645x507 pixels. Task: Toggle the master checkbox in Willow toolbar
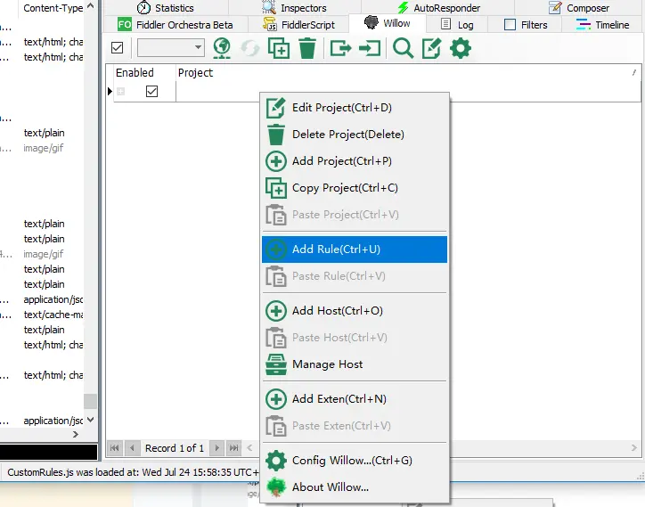[x=118, y=48]
